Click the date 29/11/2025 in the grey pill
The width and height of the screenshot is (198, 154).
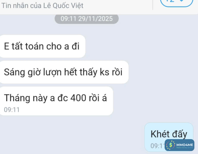95,19
